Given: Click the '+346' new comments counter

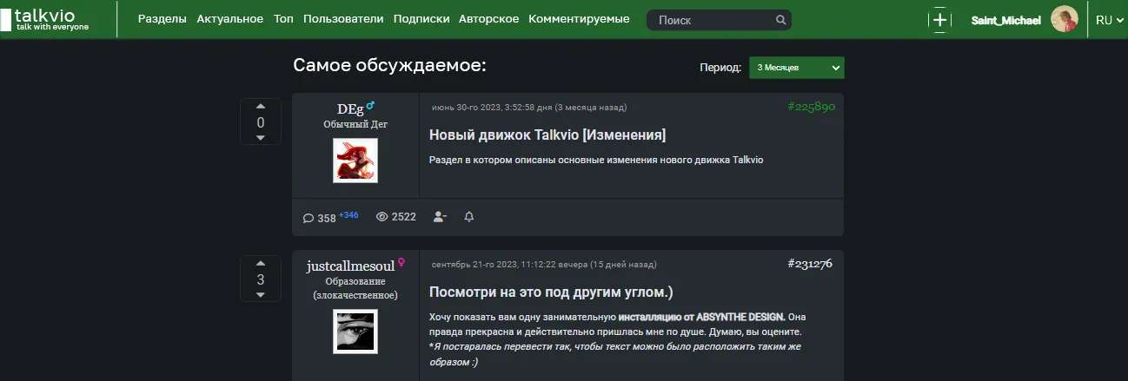Looking at the screenshot, I should (348, 214).
